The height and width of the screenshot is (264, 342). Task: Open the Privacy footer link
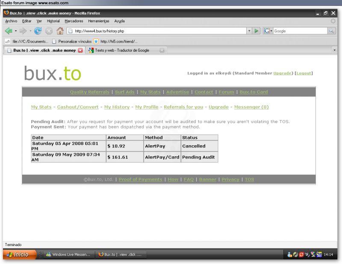click(x=230, y=179)
